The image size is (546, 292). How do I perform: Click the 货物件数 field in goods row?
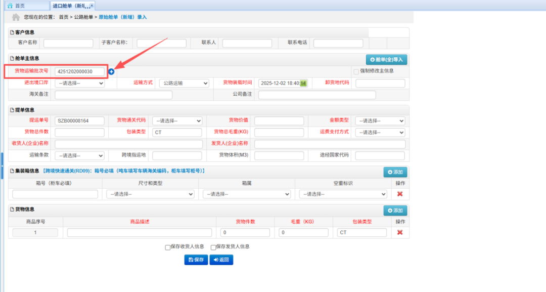[x=245, y=232]
